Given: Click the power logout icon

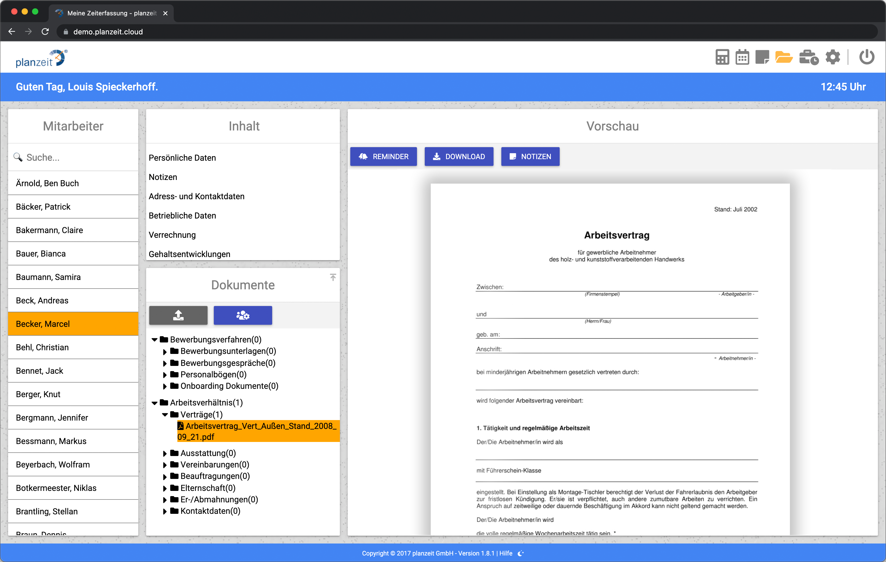Looking at the screenshot, I should (x=866, y=57).
